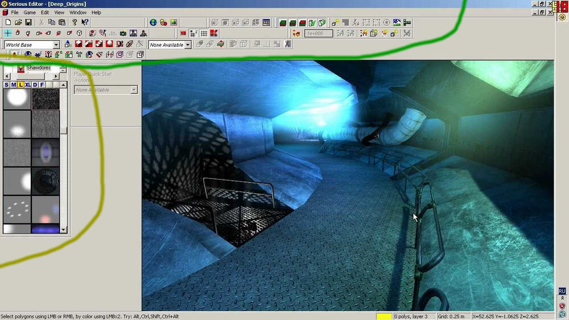Viewport: 569px width, 320px height.
Task: Click the red staircase primitive icon
Action: (x=89, y=44)
